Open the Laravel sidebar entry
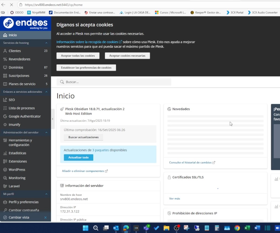280x233 pixels. point(14,186)
